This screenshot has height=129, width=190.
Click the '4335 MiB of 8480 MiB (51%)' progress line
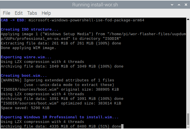(61, 126)
